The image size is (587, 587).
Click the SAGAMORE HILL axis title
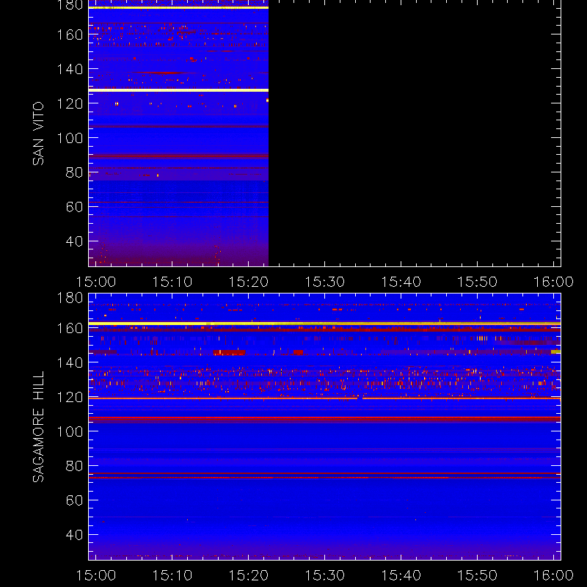(x=38, y=427)
